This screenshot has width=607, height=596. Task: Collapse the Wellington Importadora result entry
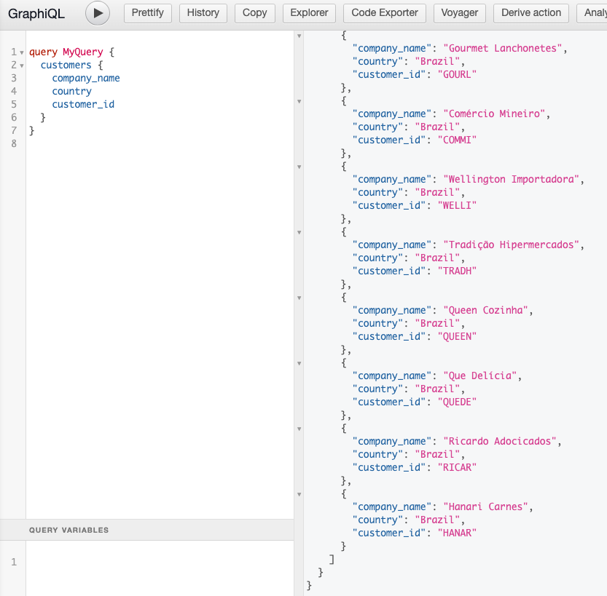pyautogui.click(x=299, y=167)
